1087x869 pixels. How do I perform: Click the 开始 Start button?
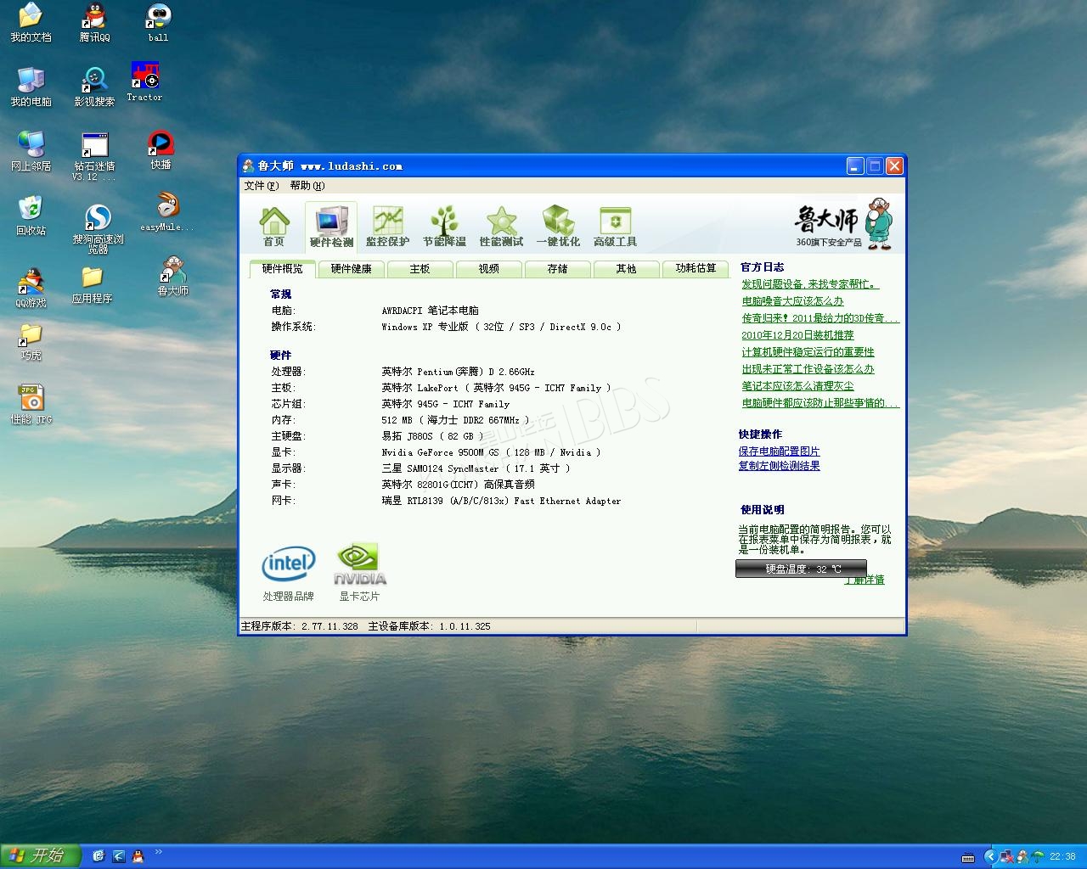click(x=40, y=855)
